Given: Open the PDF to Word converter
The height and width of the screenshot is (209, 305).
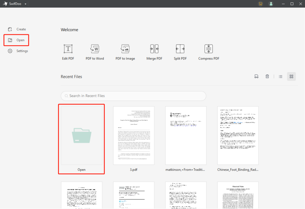Looking at the screenshot, I should tap(95, 52).
